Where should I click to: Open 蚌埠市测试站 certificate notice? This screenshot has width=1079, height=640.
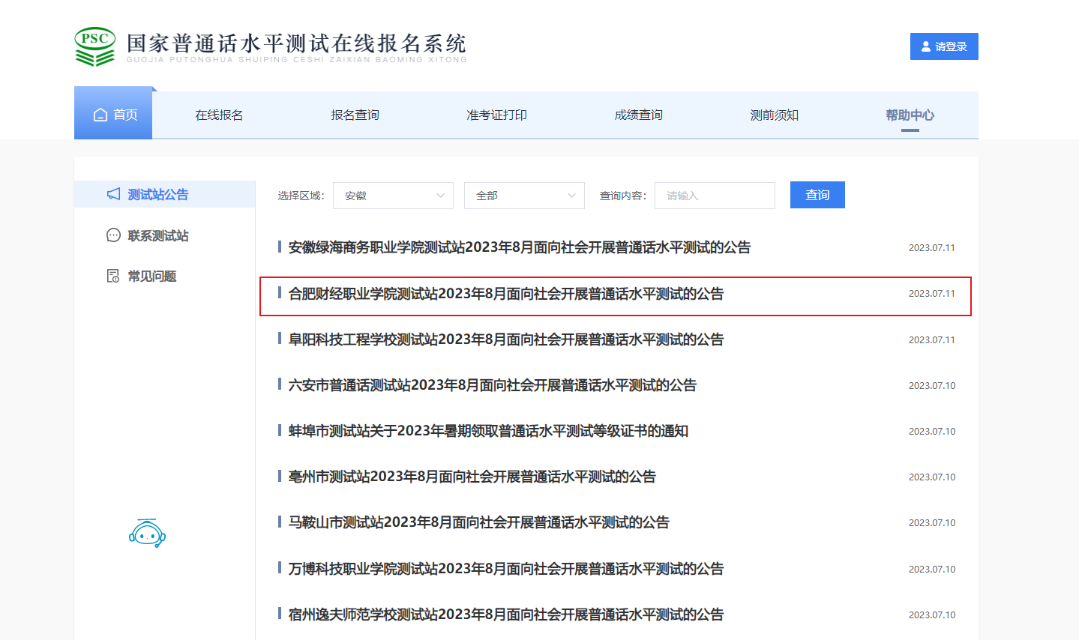click(x=488, y=431)
